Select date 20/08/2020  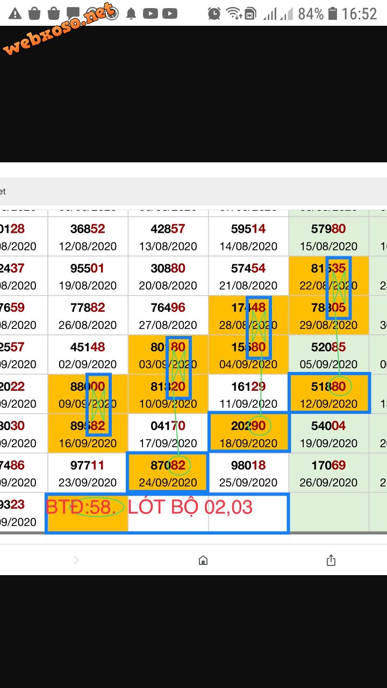click(x=168, y=285)
